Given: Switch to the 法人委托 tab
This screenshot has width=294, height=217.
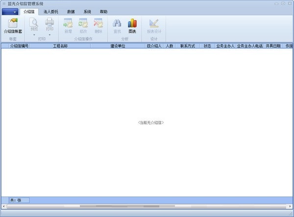Looking at the screenshot, I should pos(50,11).
